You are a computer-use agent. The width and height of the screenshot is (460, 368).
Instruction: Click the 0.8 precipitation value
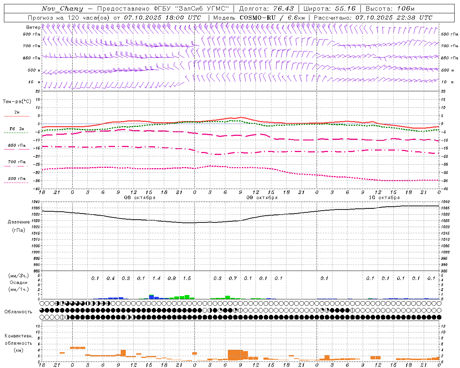[x=172, y=279]
